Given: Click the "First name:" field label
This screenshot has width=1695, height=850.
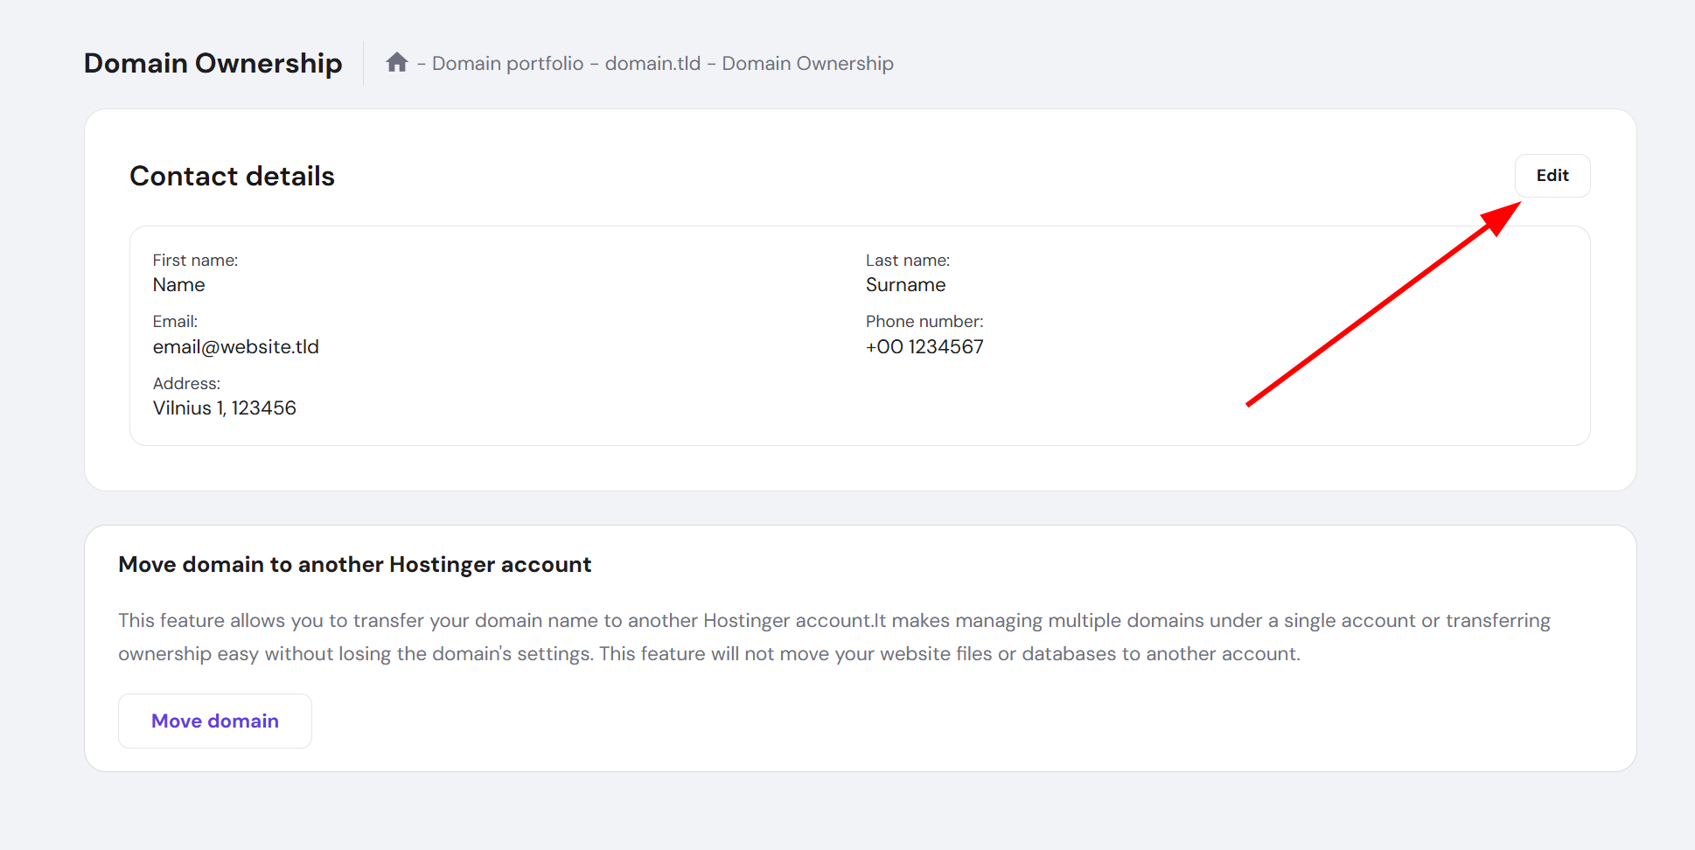Looking at the screenshot, I should click(x=195, y=261).
